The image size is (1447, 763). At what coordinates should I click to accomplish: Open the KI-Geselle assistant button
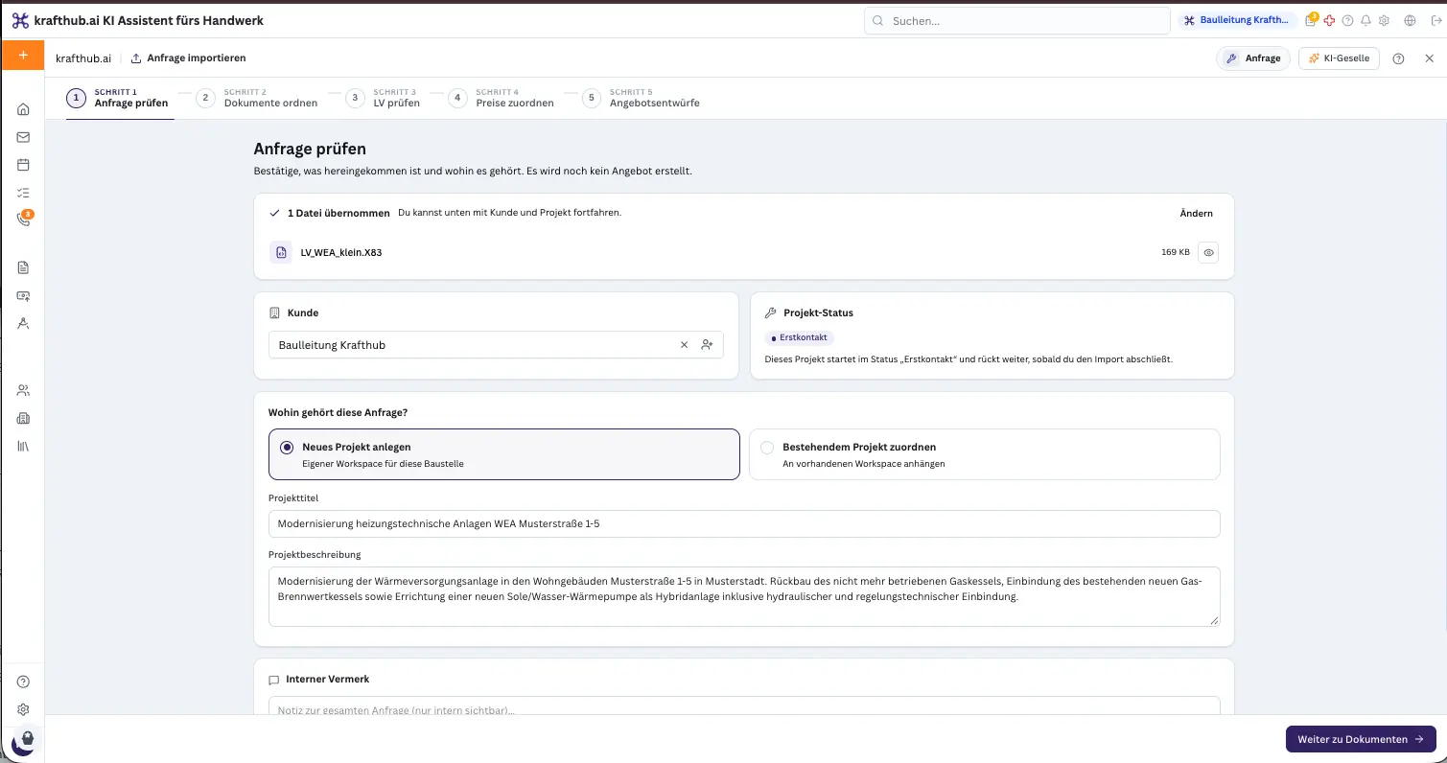click(x=1339, y=58)
